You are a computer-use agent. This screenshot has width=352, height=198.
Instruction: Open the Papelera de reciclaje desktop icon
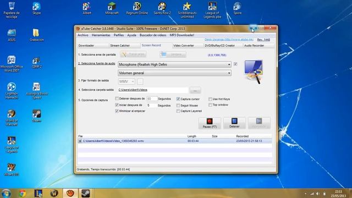(x=12, y=10)
